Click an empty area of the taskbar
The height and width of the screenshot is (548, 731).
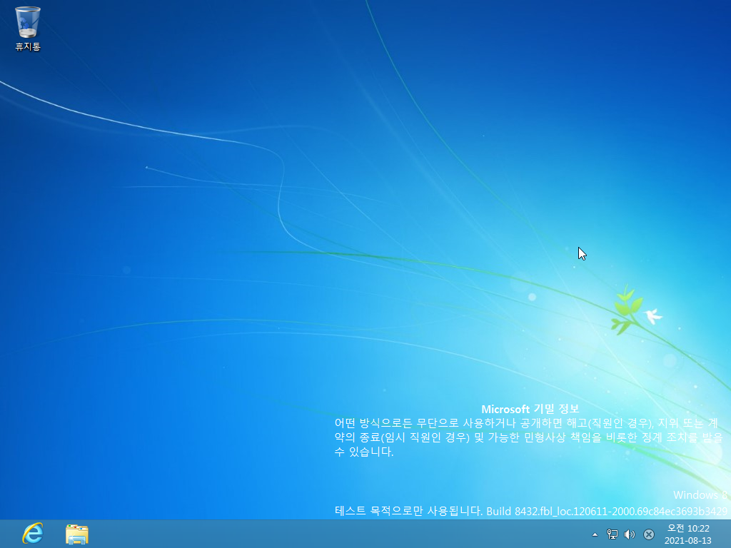(321, 534)
